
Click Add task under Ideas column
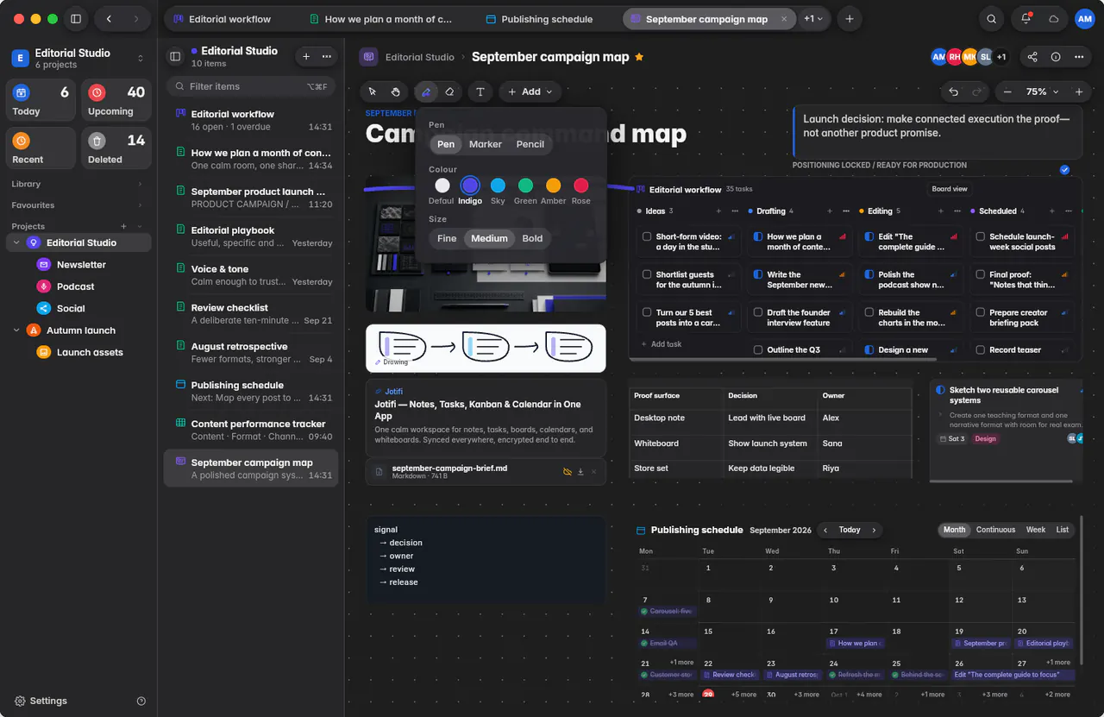coord(662,344)
